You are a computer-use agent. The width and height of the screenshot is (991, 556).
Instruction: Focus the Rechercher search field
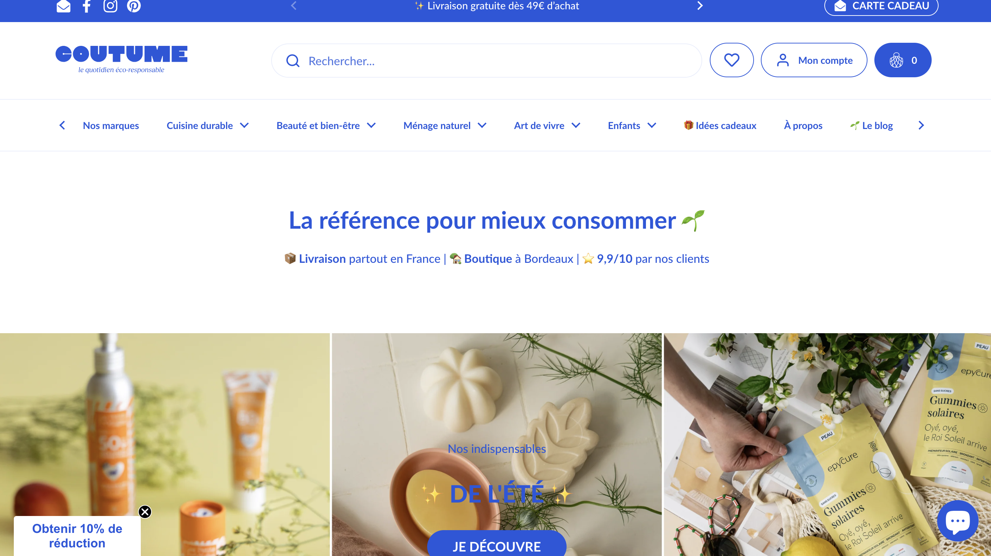(x=487, y=61)
